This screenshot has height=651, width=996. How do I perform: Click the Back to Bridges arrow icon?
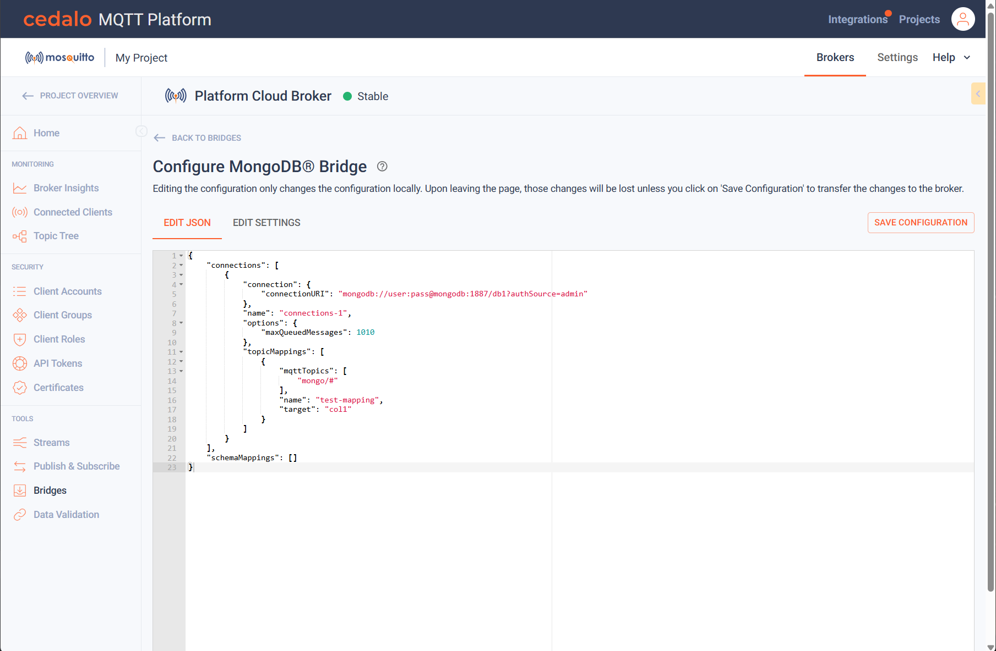click(x=160, y=138)
